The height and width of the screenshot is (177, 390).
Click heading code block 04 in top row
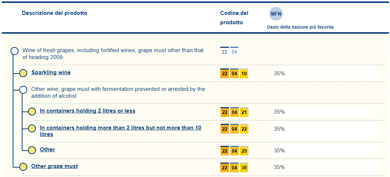[x=234, y=52]
